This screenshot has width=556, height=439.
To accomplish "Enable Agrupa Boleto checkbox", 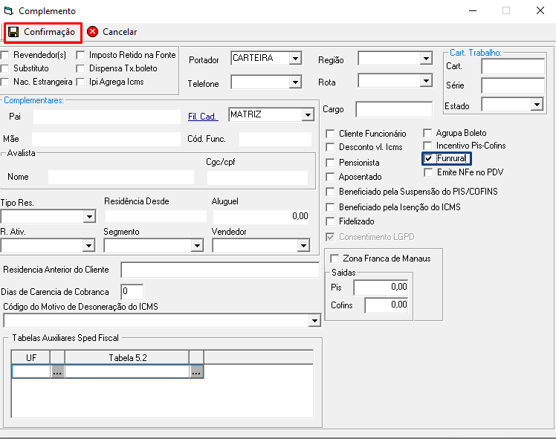I will (427, 133).
